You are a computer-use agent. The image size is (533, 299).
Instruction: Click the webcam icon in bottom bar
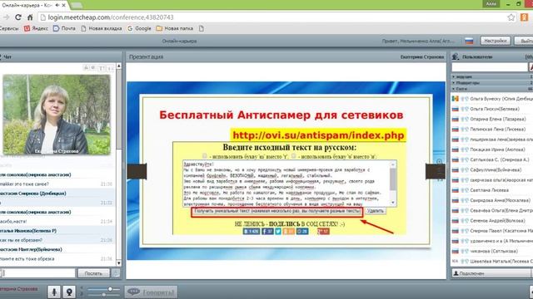pos(69,292)
